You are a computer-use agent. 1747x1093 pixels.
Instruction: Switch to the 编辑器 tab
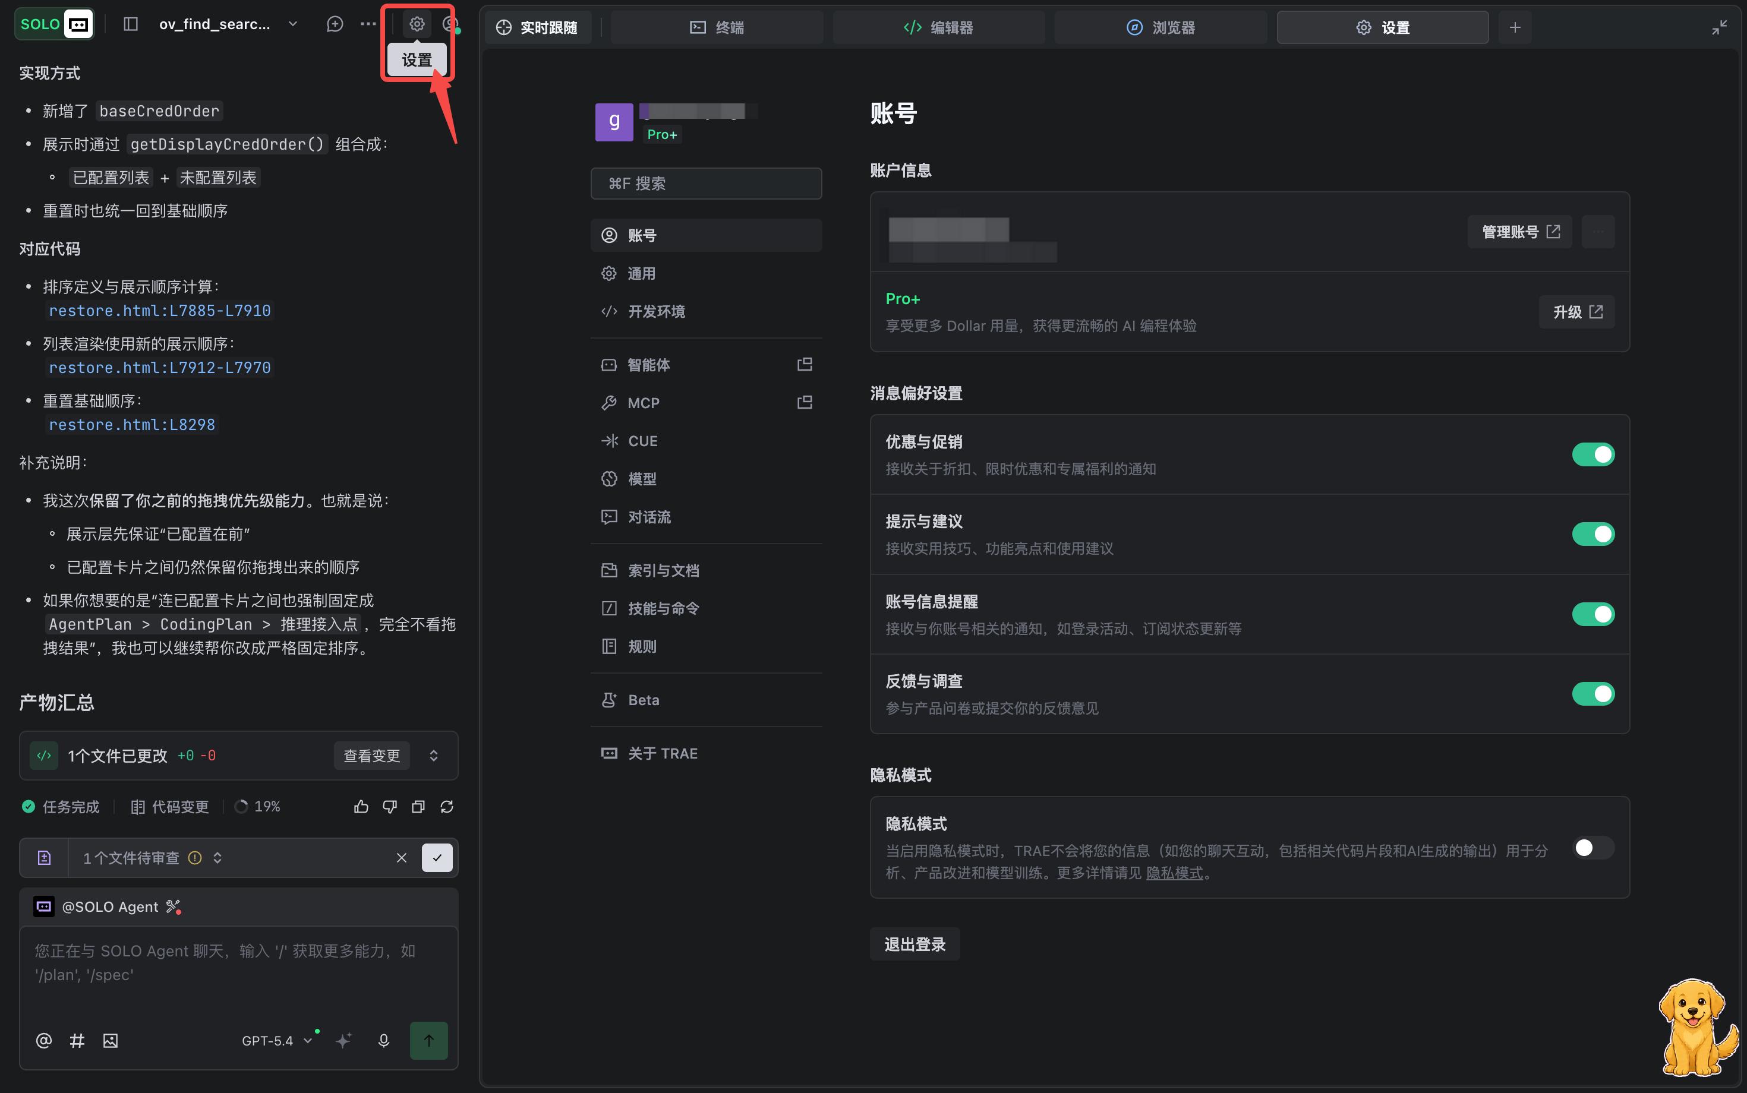tap(939, 27)
